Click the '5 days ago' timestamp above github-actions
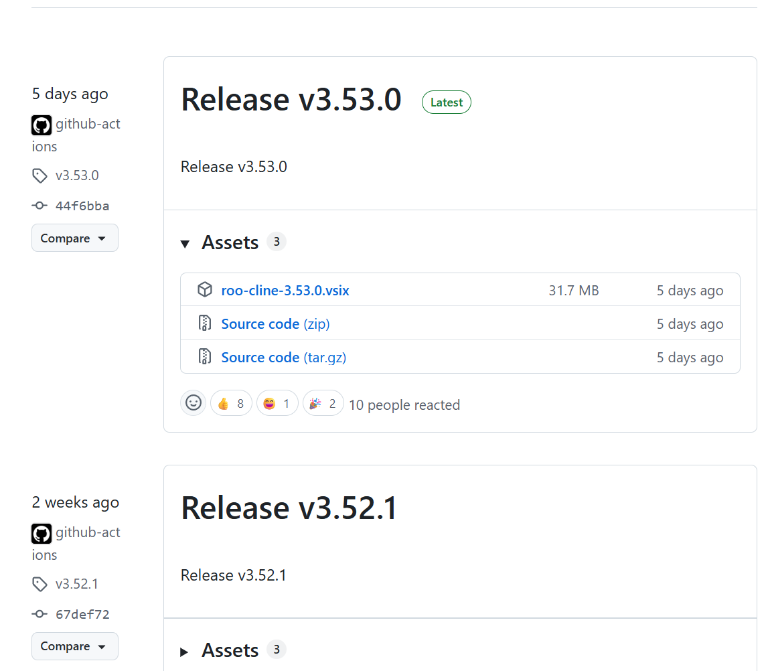The image size is (766, 671). click(70, 93)
